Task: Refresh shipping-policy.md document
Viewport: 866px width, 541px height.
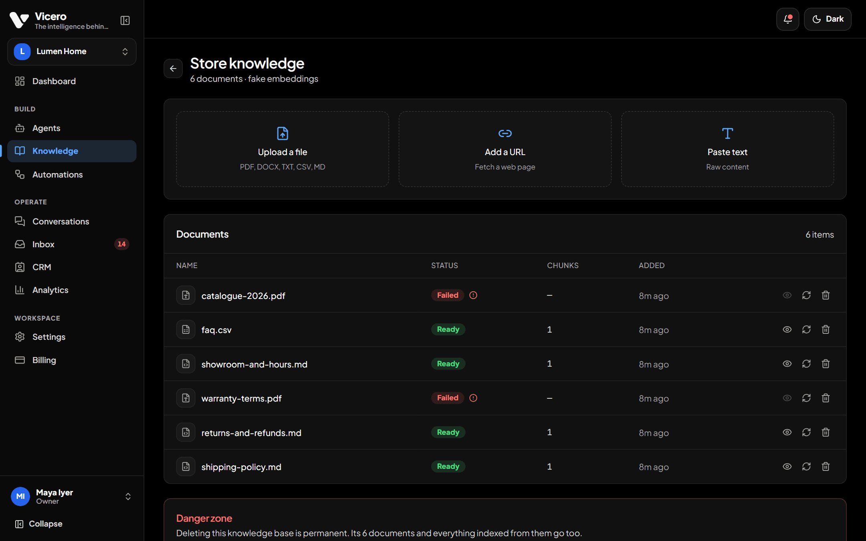Action: 806,466
